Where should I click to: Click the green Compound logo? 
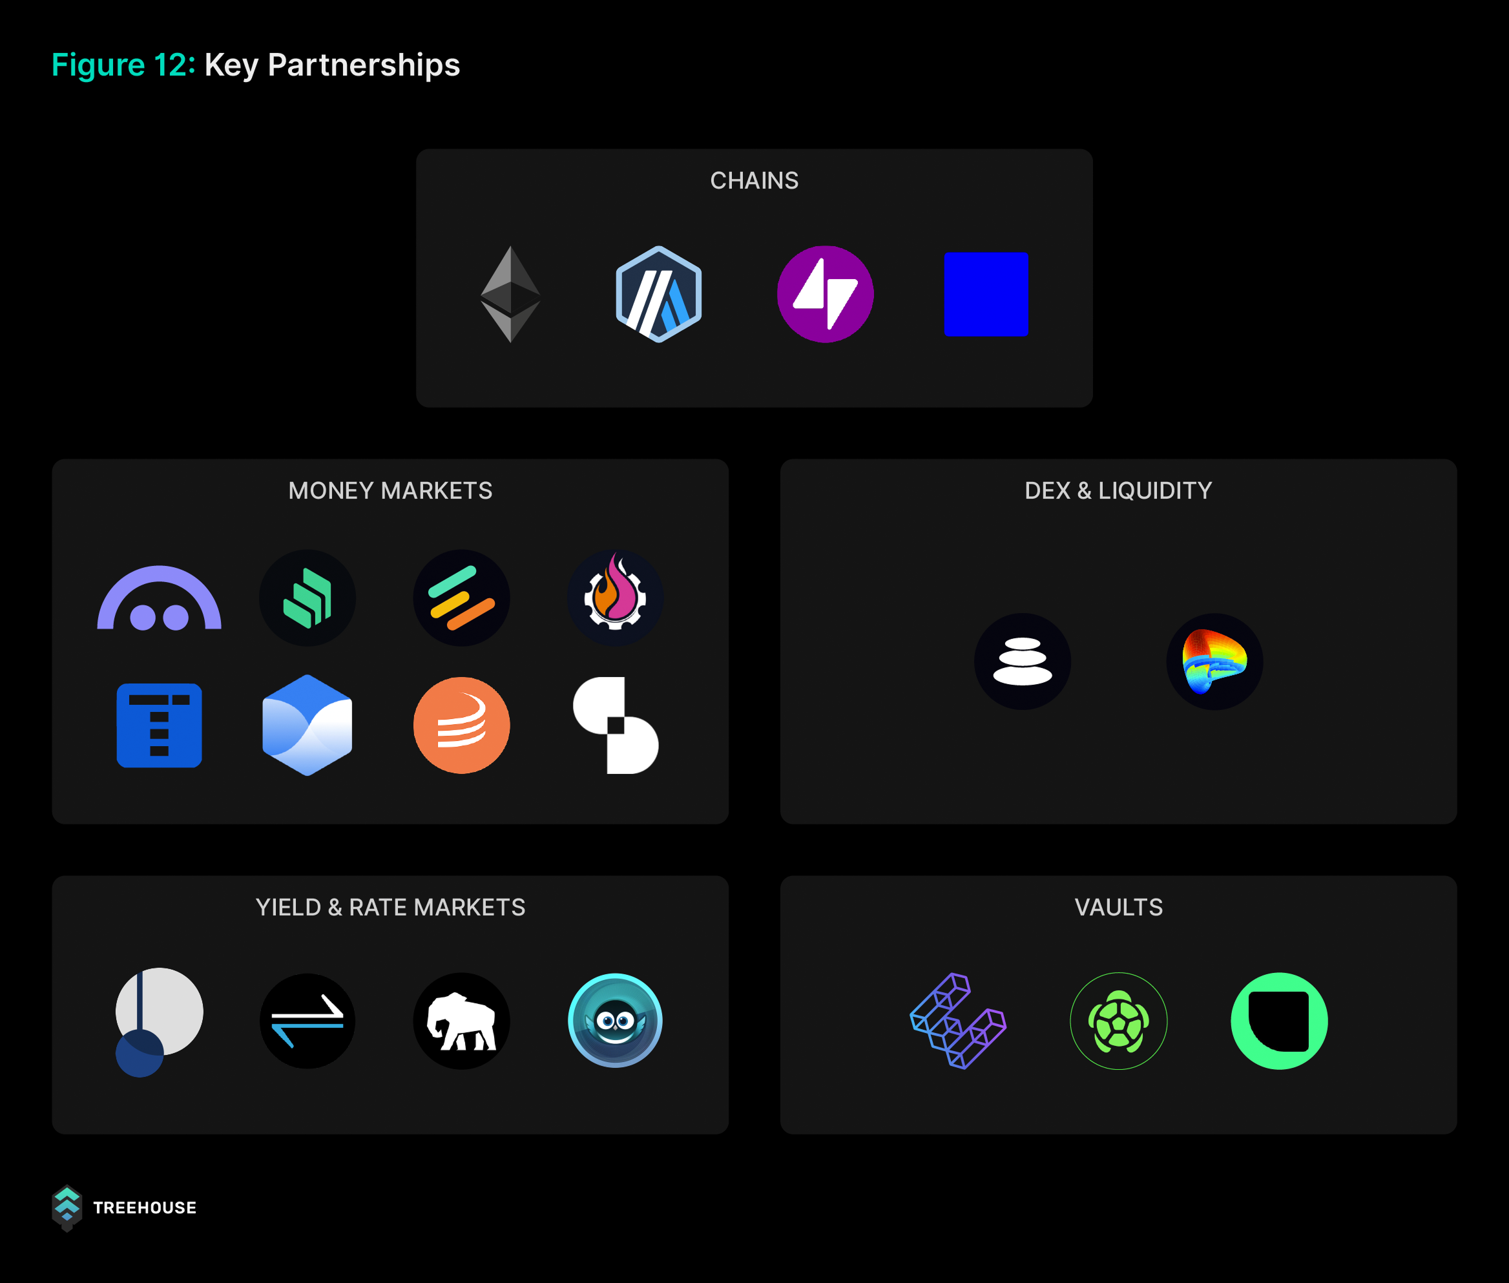coord(307,598)
